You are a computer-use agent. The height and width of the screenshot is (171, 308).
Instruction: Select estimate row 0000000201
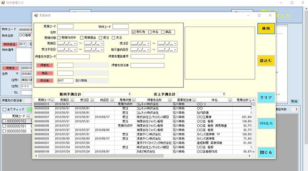point(143,143)
